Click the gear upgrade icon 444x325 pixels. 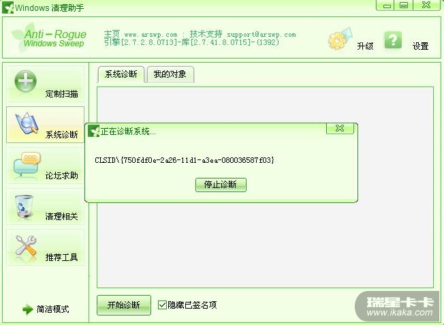(x=340, y=39)
